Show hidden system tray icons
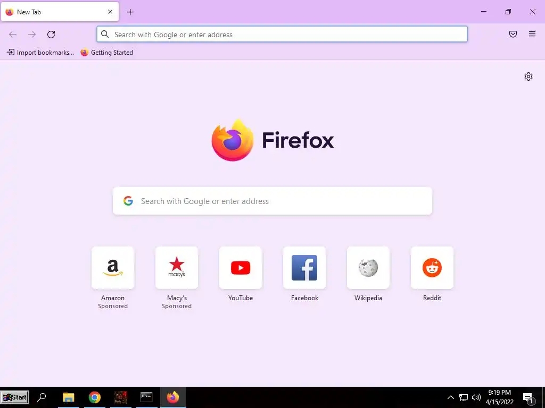Screen dimensions: 545x408 pyautogui.click(x=450, y=397)
